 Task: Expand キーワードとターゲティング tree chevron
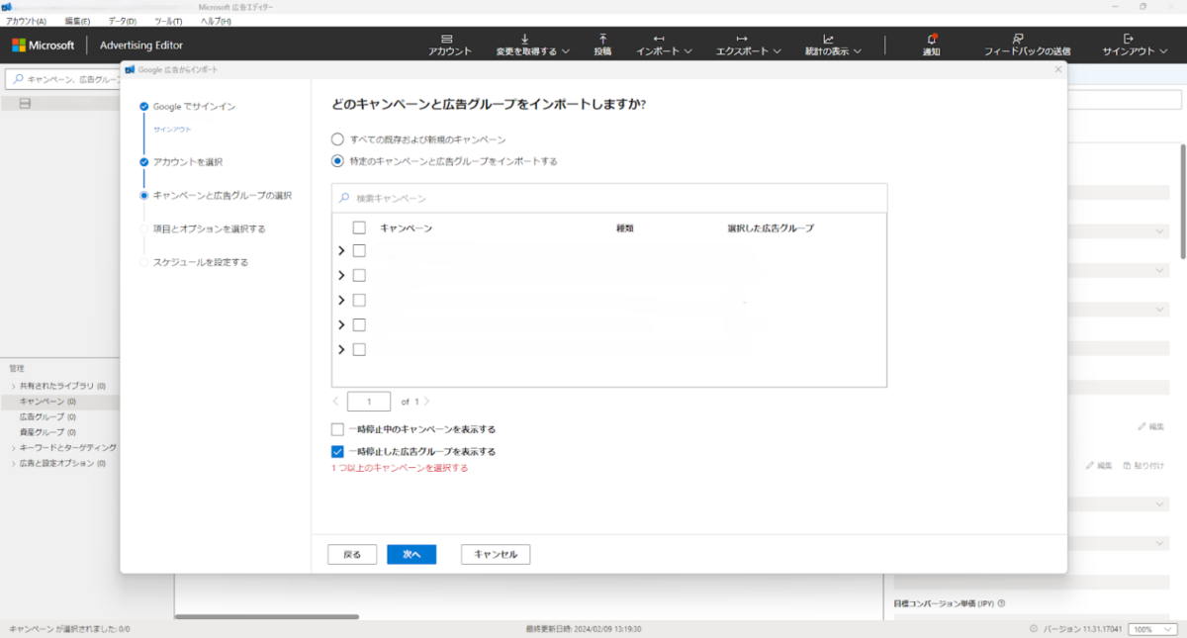13,448
